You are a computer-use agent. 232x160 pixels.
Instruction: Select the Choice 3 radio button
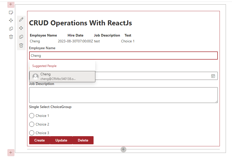(x=32, y=133)
